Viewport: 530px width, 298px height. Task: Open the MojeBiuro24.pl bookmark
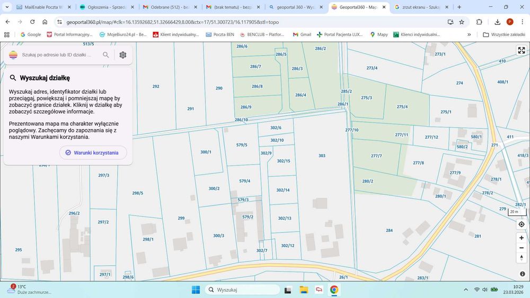coord(123,34)
